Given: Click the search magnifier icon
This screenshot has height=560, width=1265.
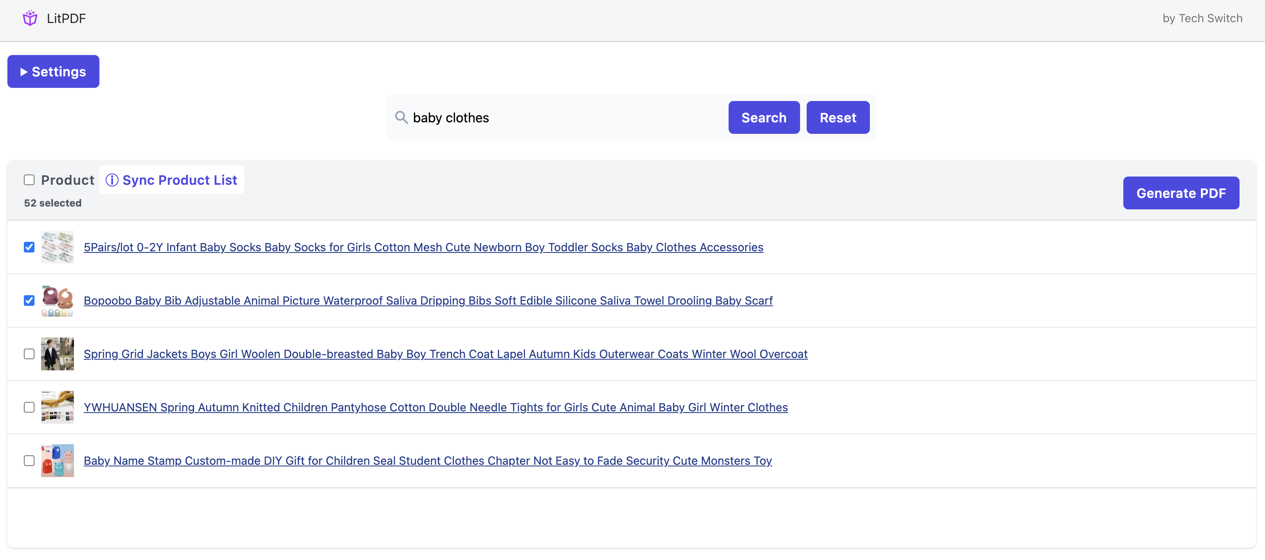Looking at the screenshot, I should click(401, 117).
